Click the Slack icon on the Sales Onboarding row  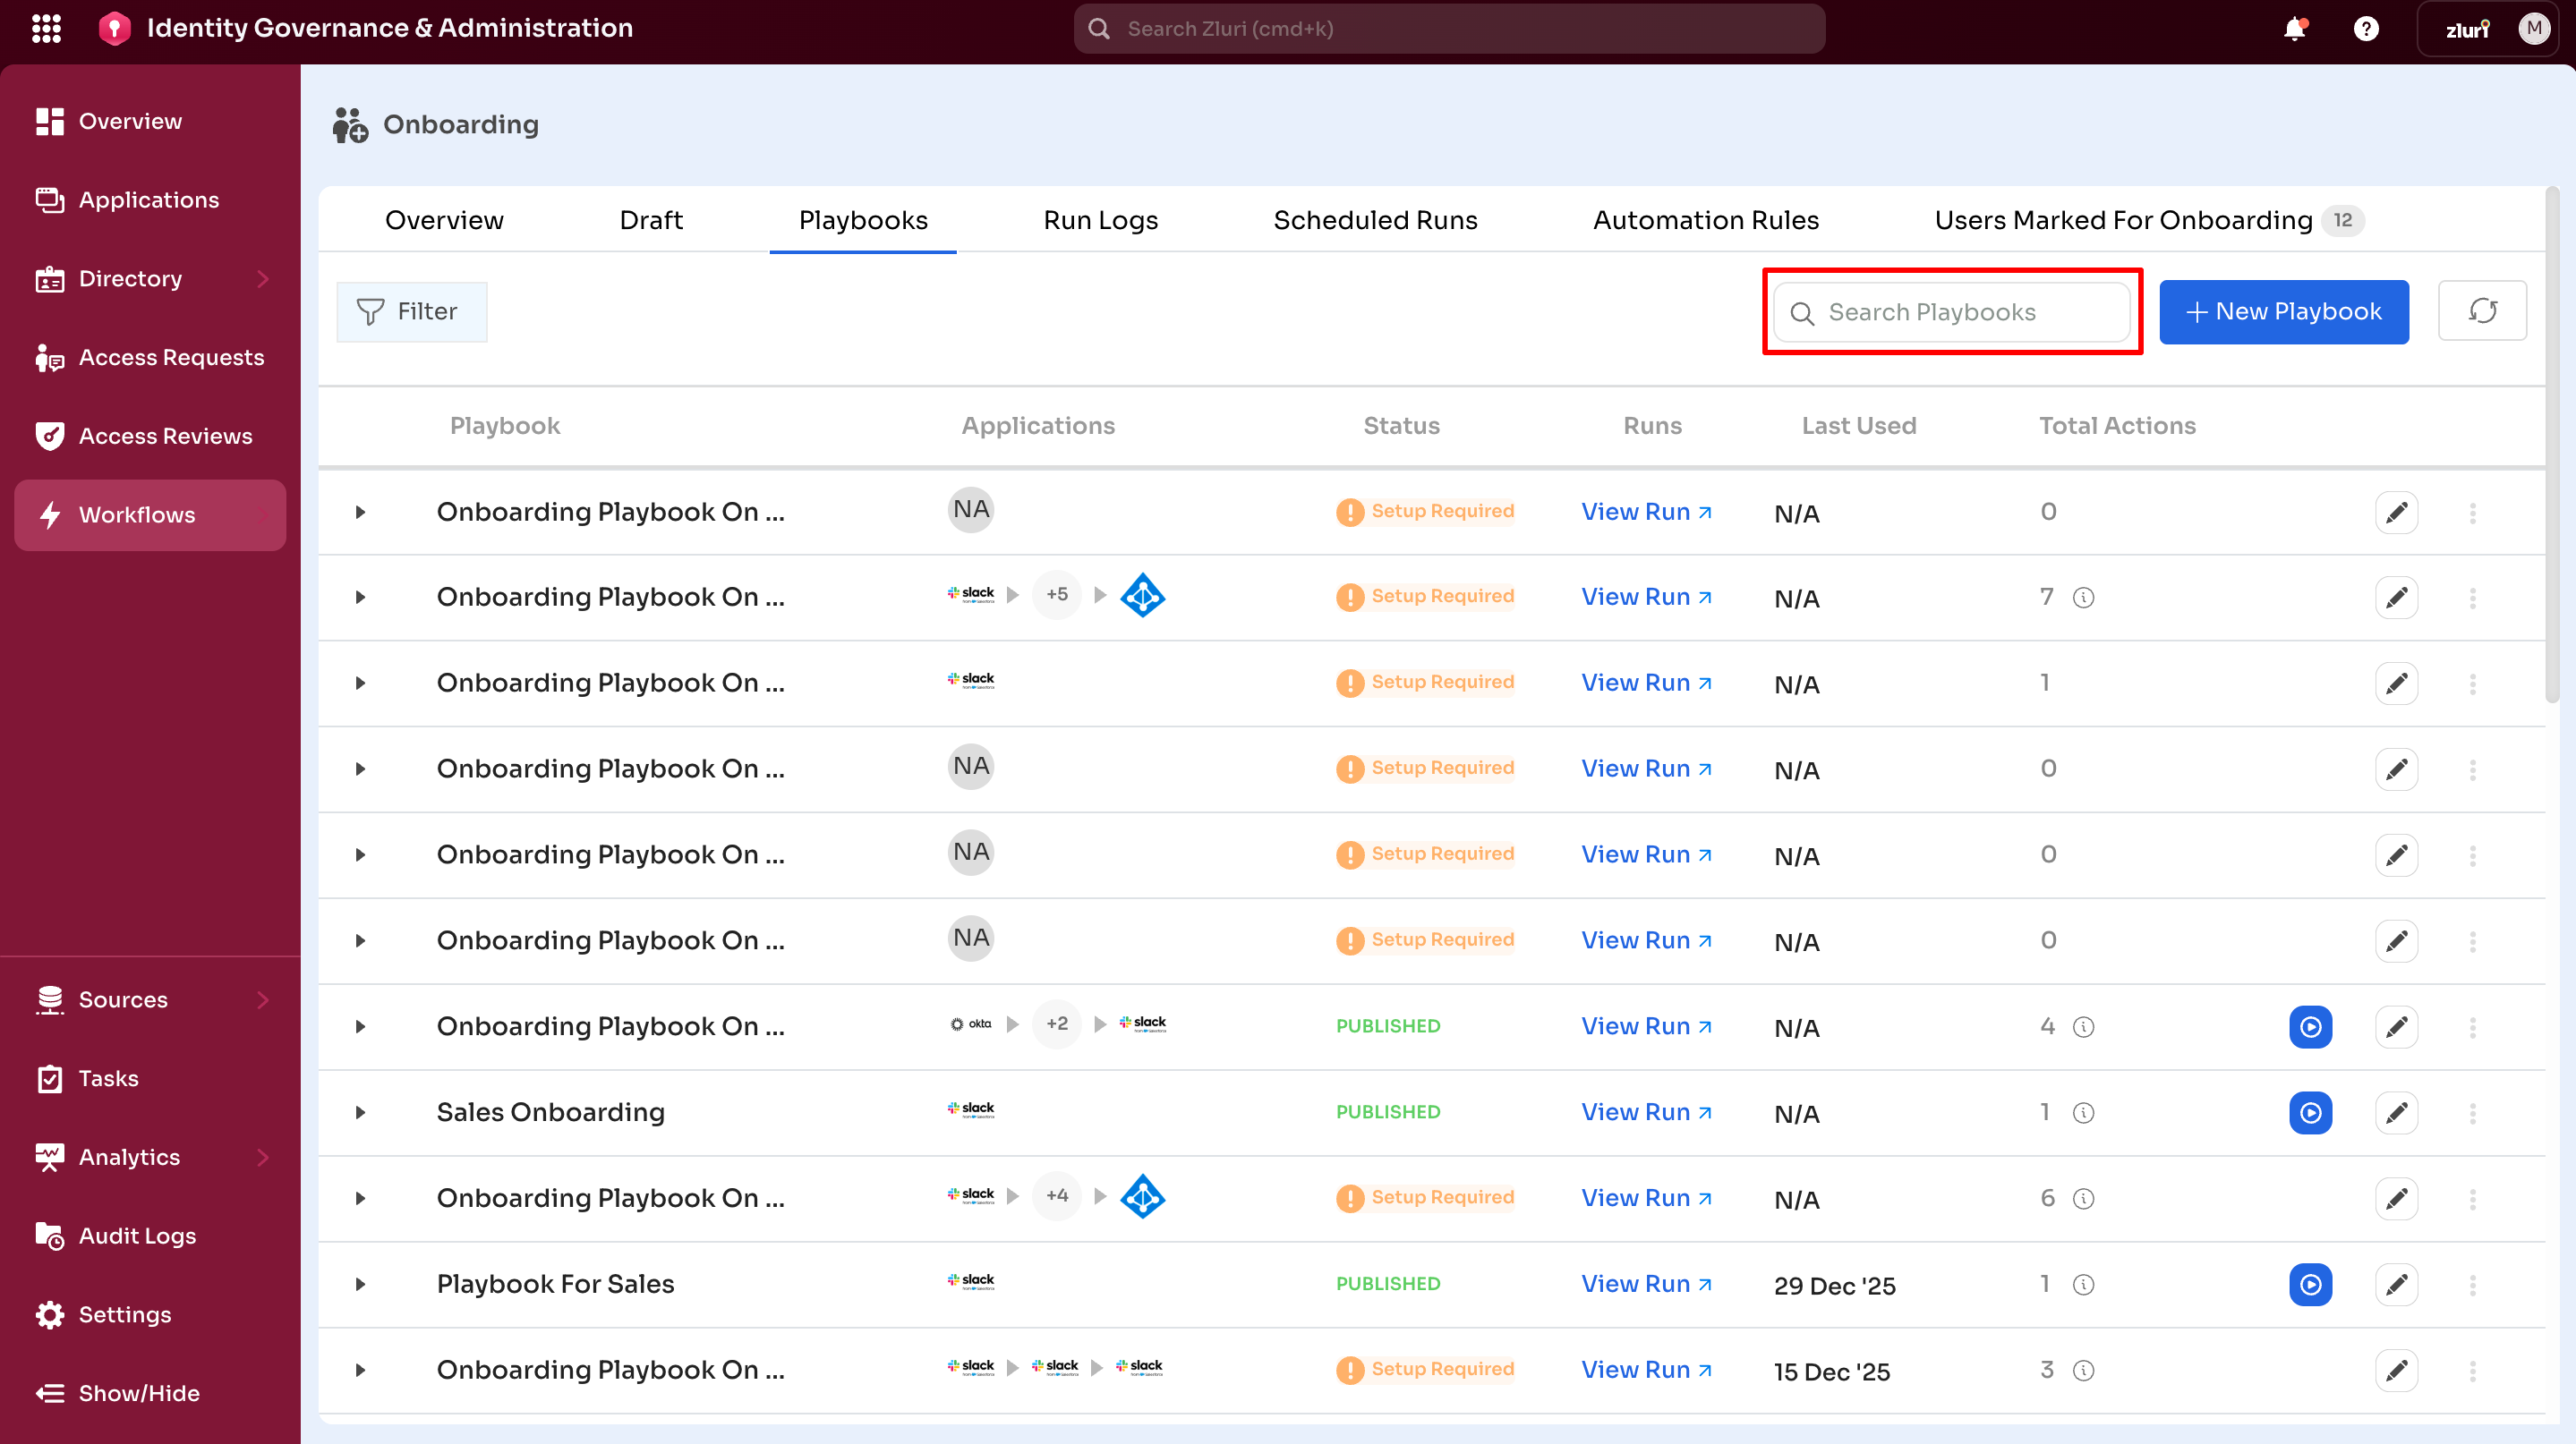(x=970, y=1109)
